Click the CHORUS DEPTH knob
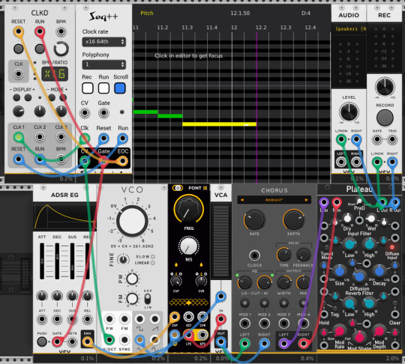Image resolution: width=405 pixels, height=364 pixels. [x=294, y=220]
